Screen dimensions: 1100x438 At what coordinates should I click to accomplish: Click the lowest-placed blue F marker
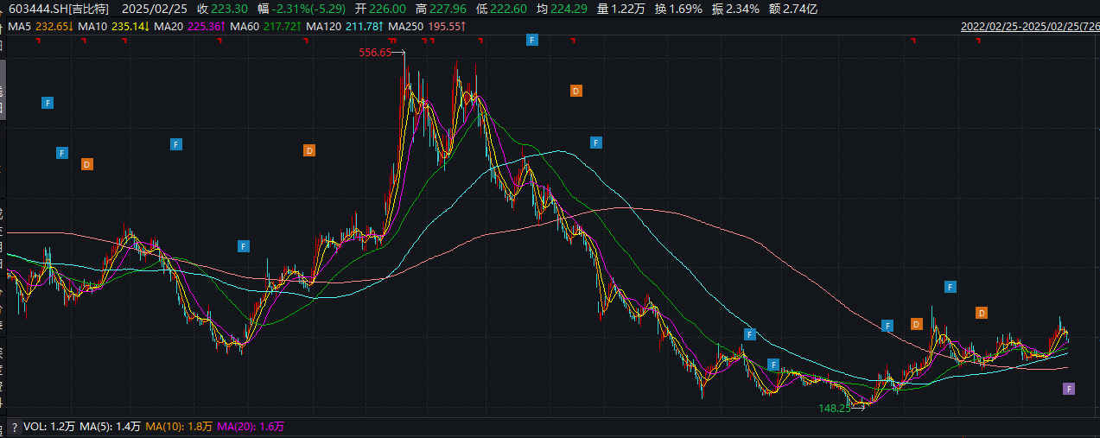click(773, 364)
